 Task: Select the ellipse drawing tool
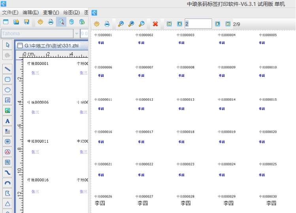(7, 90)
